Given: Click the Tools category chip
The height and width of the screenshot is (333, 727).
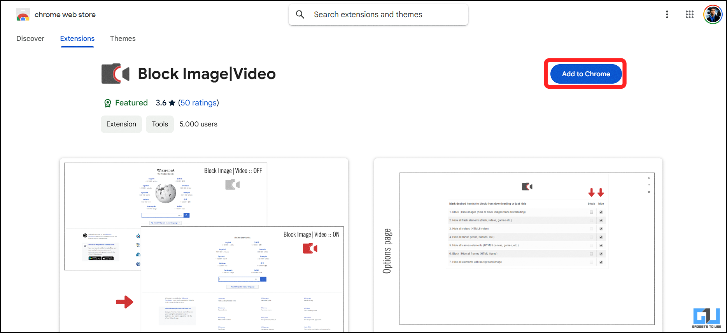Looking at the screenshot, I should click(x=160, y=124).
